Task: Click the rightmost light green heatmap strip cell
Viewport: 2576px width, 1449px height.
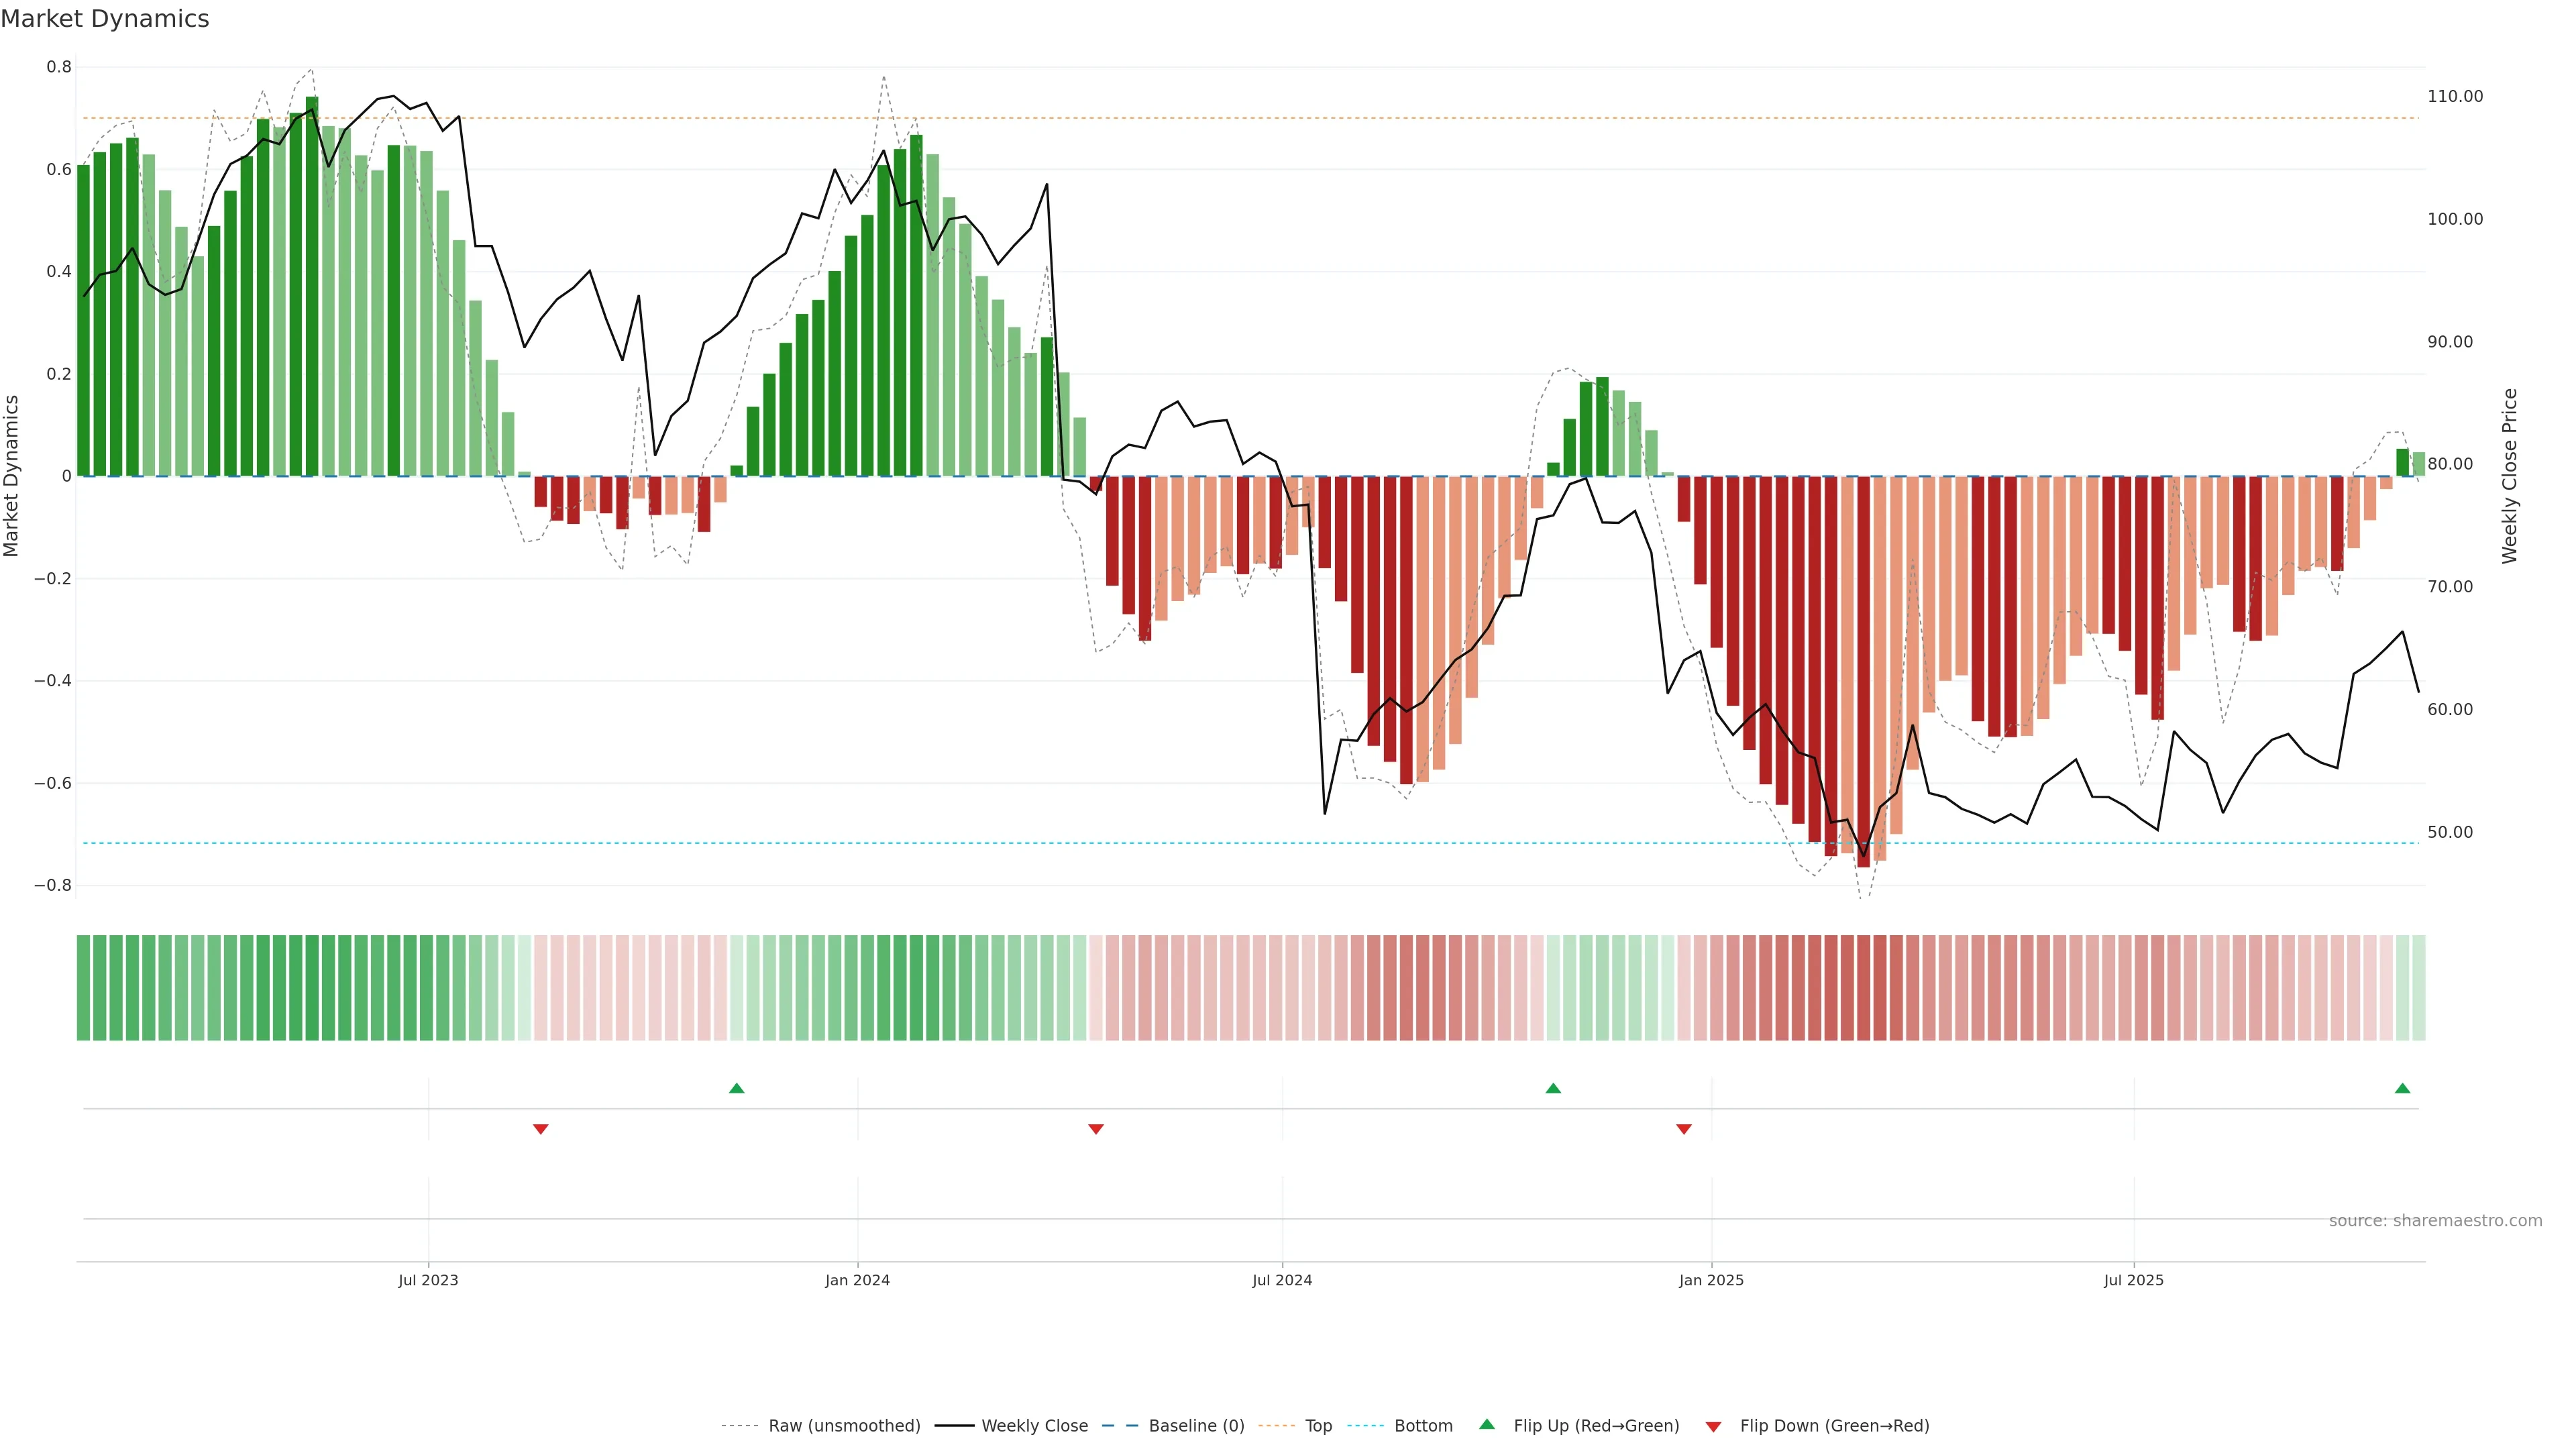Action: 2418,987
